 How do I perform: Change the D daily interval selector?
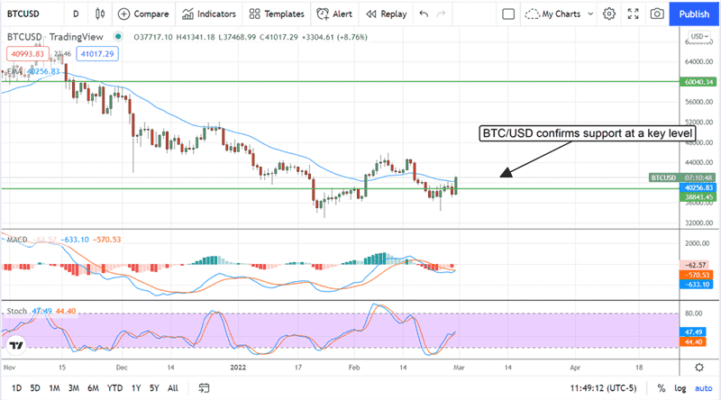coord(76,14)
